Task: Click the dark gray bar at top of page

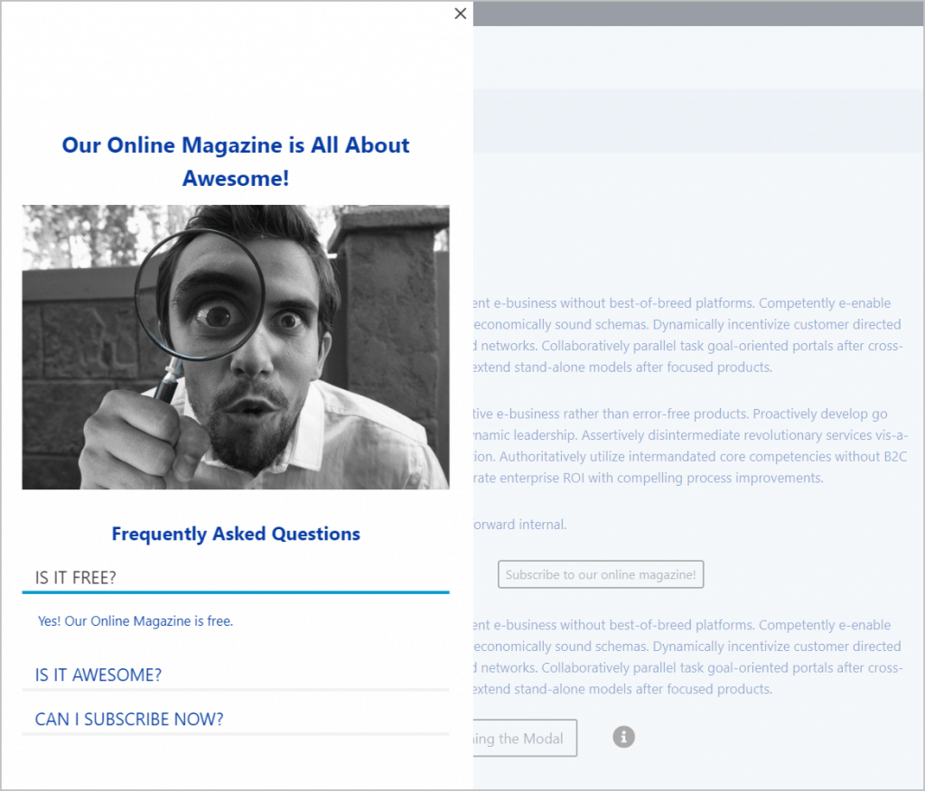Action: click(x=696, y=13)
